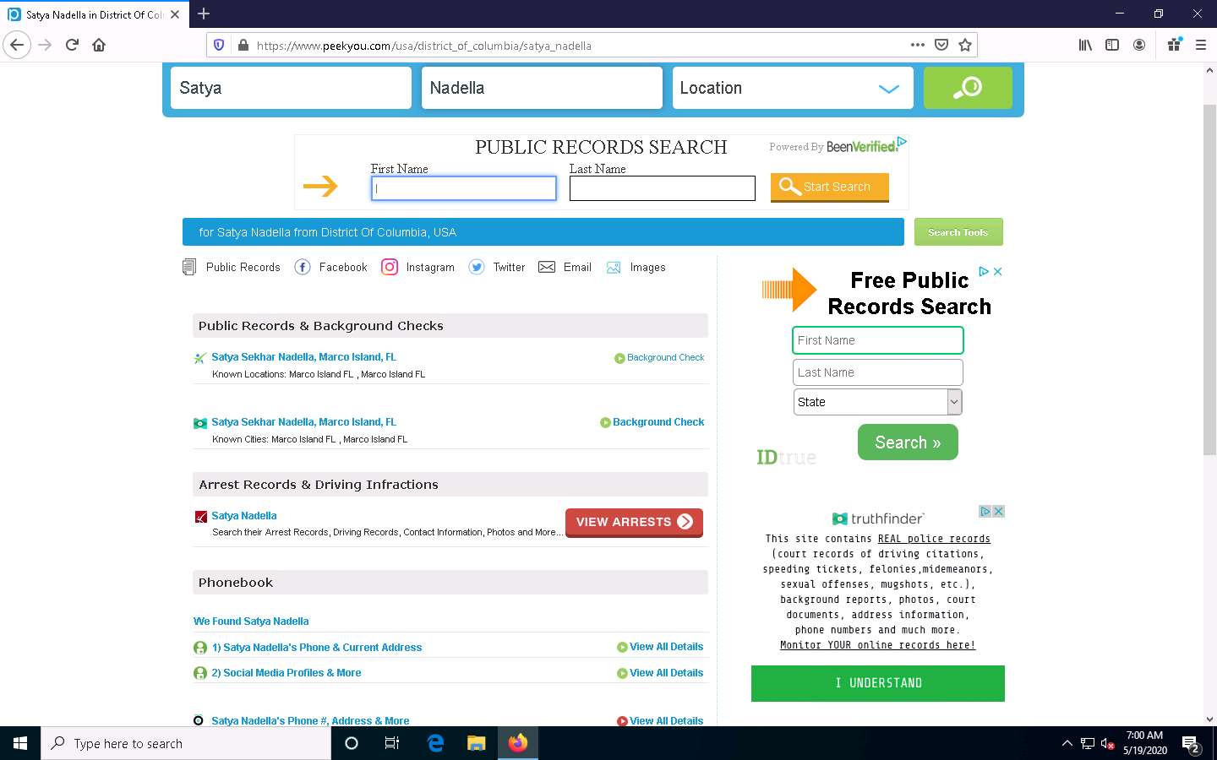Click the Start Search button
This screenshot has height=760, width=1217.
(x=829, y=187)
